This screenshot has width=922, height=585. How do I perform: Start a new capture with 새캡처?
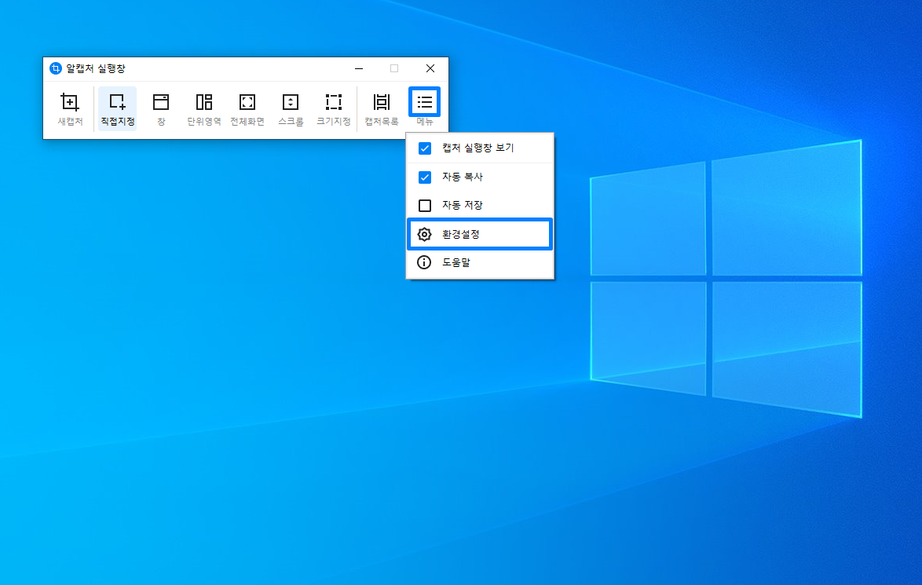(x=70, y=109)
